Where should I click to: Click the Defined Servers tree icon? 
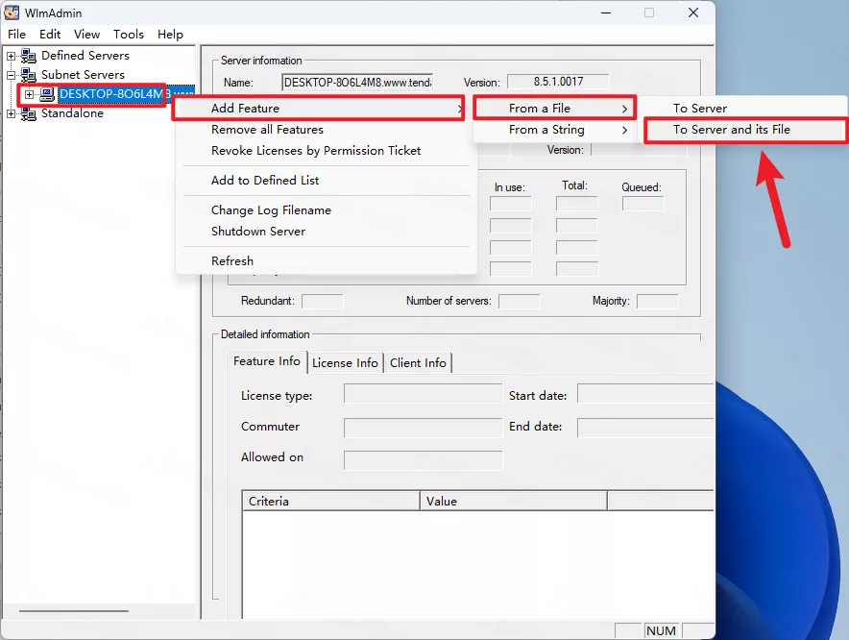pyautogui.click(x=29, y=56)
